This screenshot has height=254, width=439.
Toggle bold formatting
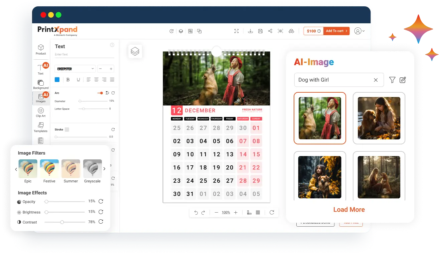68,80
